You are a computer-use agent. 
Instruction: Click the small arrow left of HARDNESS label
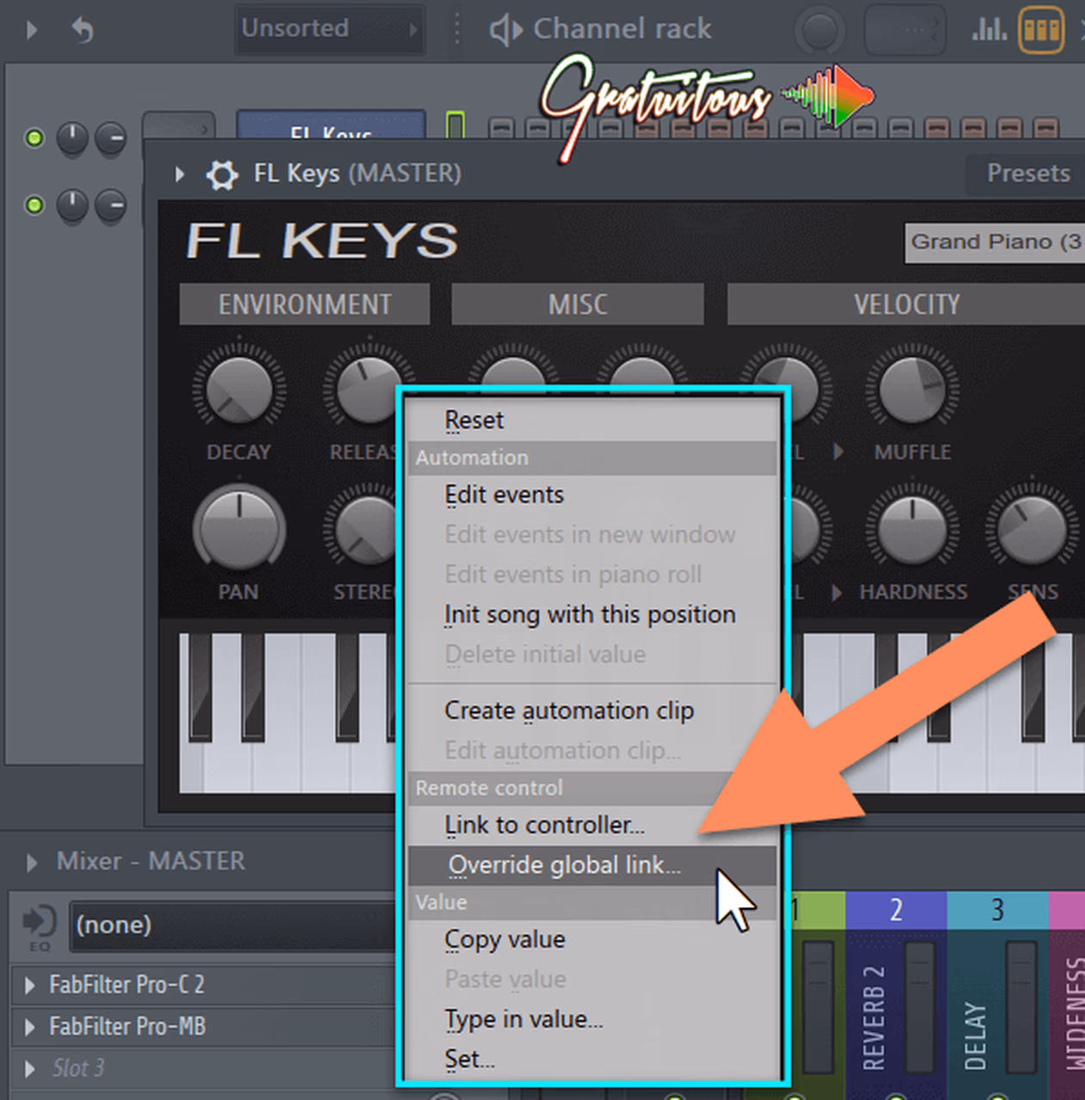[x=837, y=592]
